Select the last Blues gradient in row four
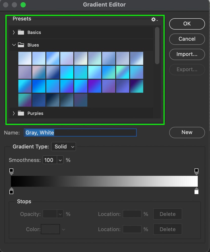 (x=81, y=100)
